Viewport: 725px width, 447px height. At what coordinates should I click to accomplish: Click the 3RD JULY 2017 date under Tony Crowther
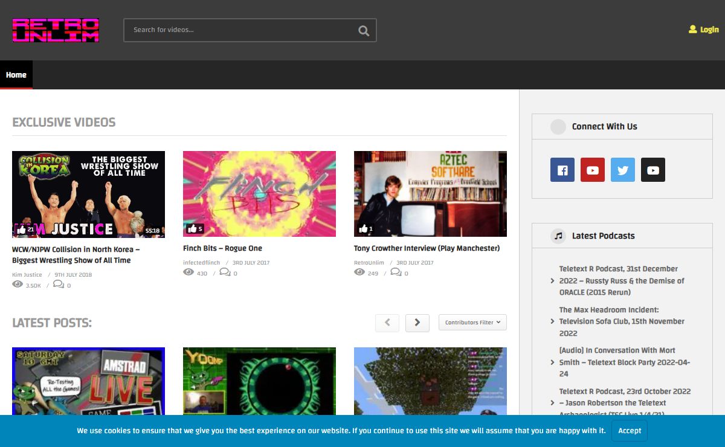[x=414, y=263]
